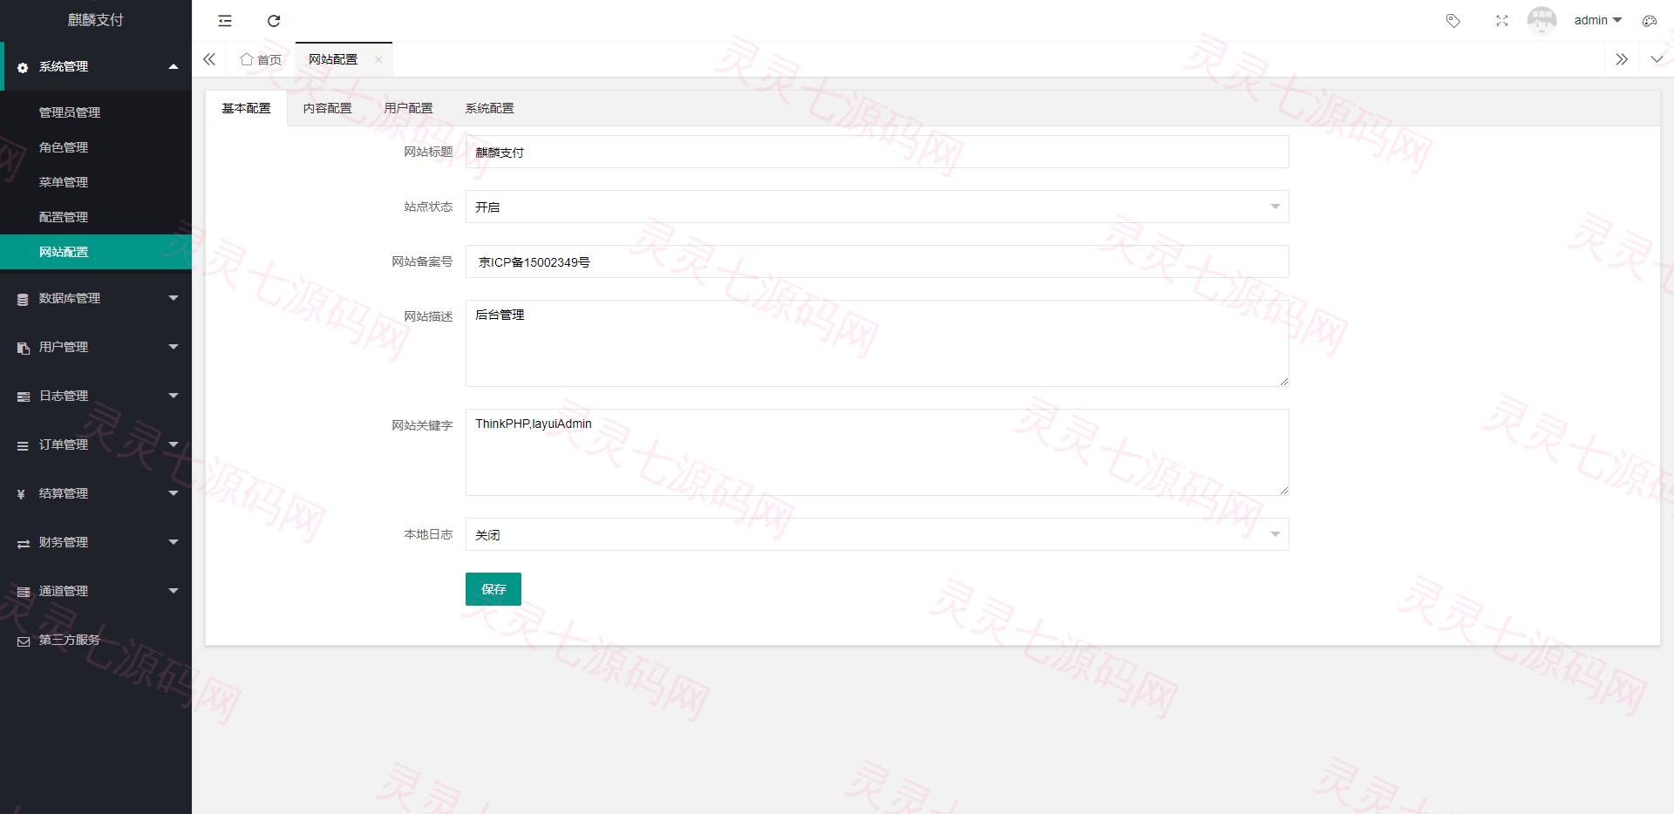Expand the 用户管理 menu

tap(96, 347)
